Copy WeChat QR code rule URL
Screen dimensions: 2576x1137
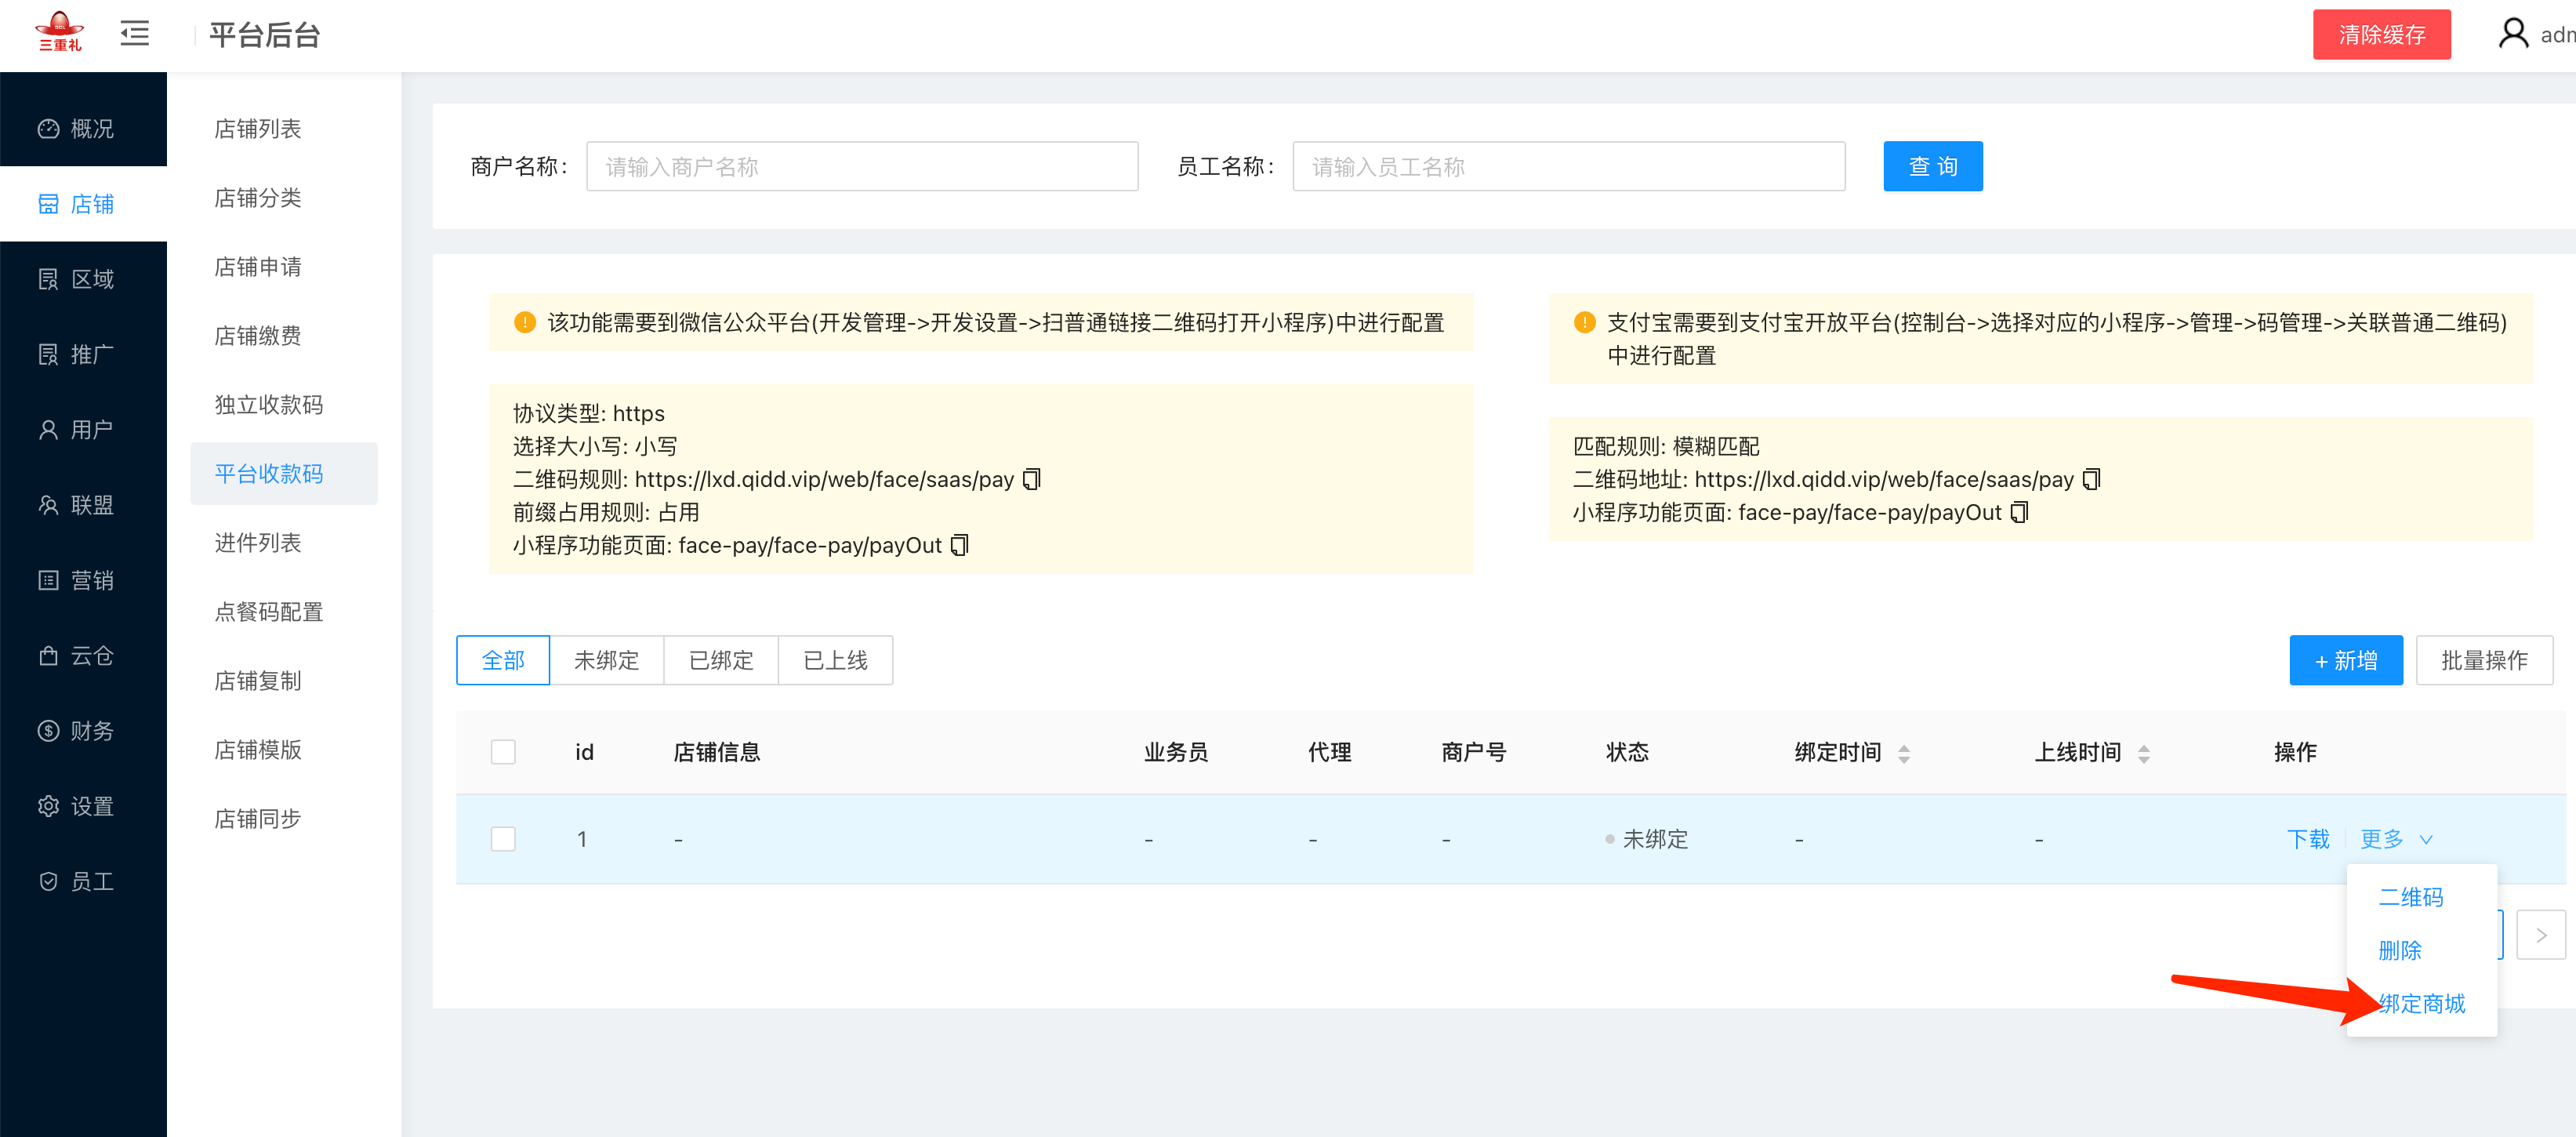pos(1033,479)
